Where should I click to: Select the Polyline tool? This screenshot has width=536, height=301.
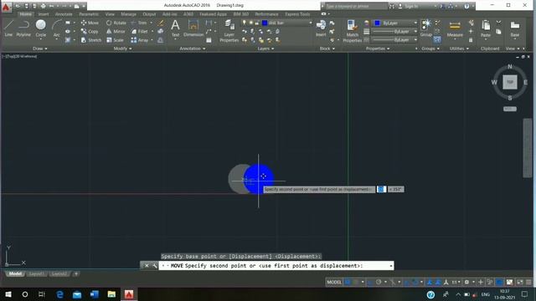click(x=23, y=28)
